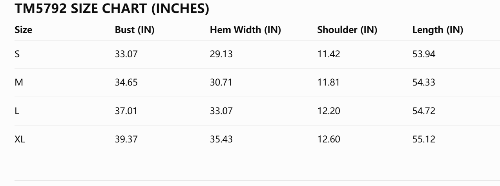Select the XL size row label
500x186 pixels.
point(20,139)
